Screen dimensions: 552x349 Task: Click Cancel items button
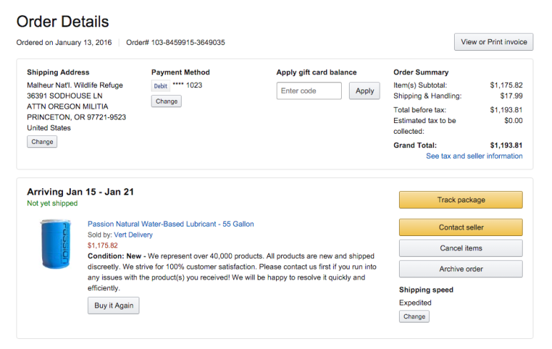click(x=460, y=248)
